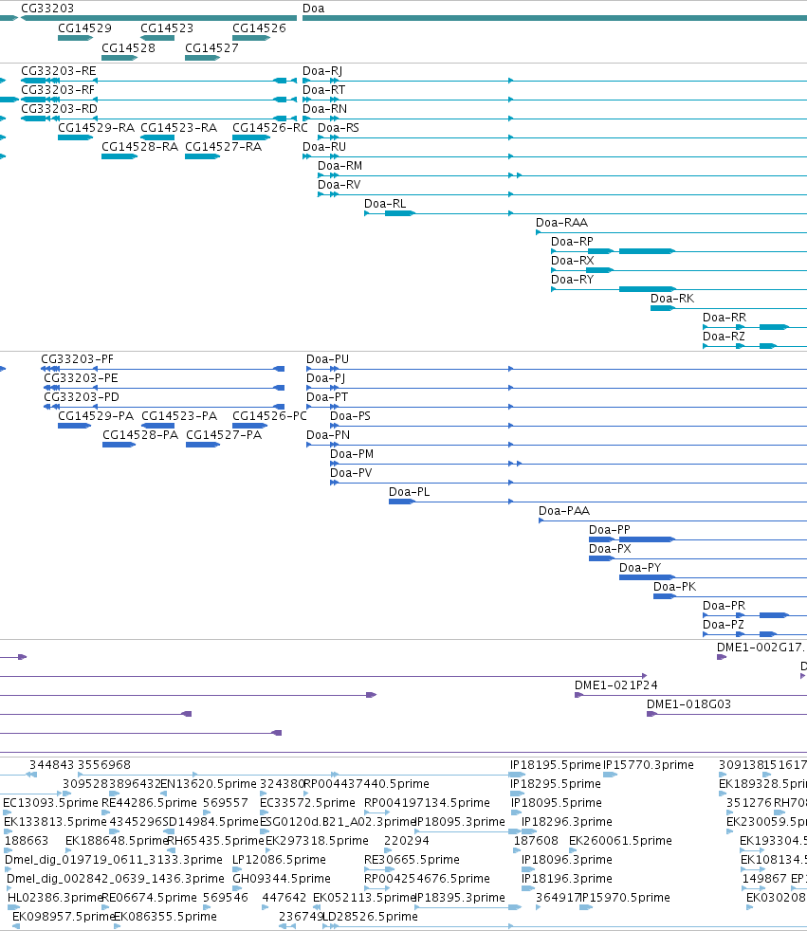The width and height of the screenshot is (807, 931).
Task: Select the Doa-PS protein
Action: click(x=350, y=416)
